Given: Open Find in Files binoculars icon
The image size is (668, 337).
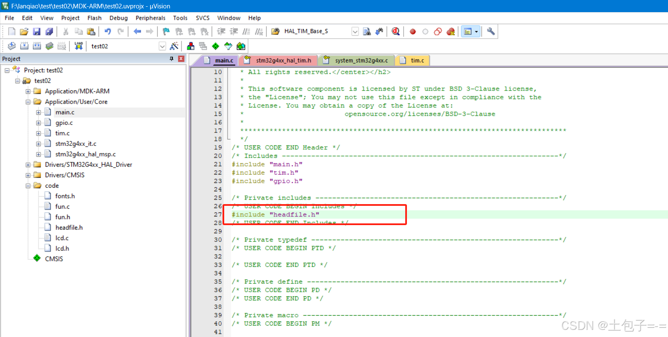Looking at the screenshot, I should [275, 31].
